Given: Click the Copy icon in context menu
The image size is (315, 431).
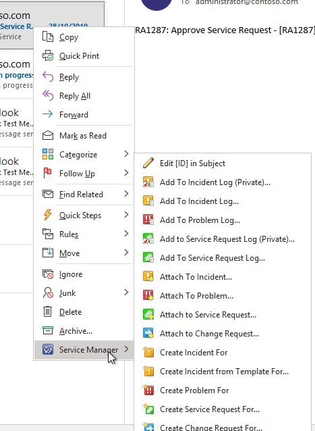Looking at the screenshot, I should [48, 37].
